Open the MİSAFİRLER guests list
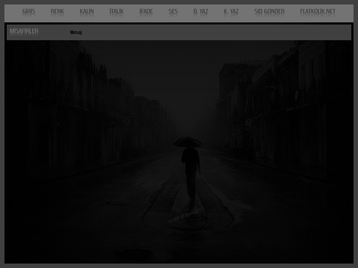Screen dimensions: 358x268 24,31
